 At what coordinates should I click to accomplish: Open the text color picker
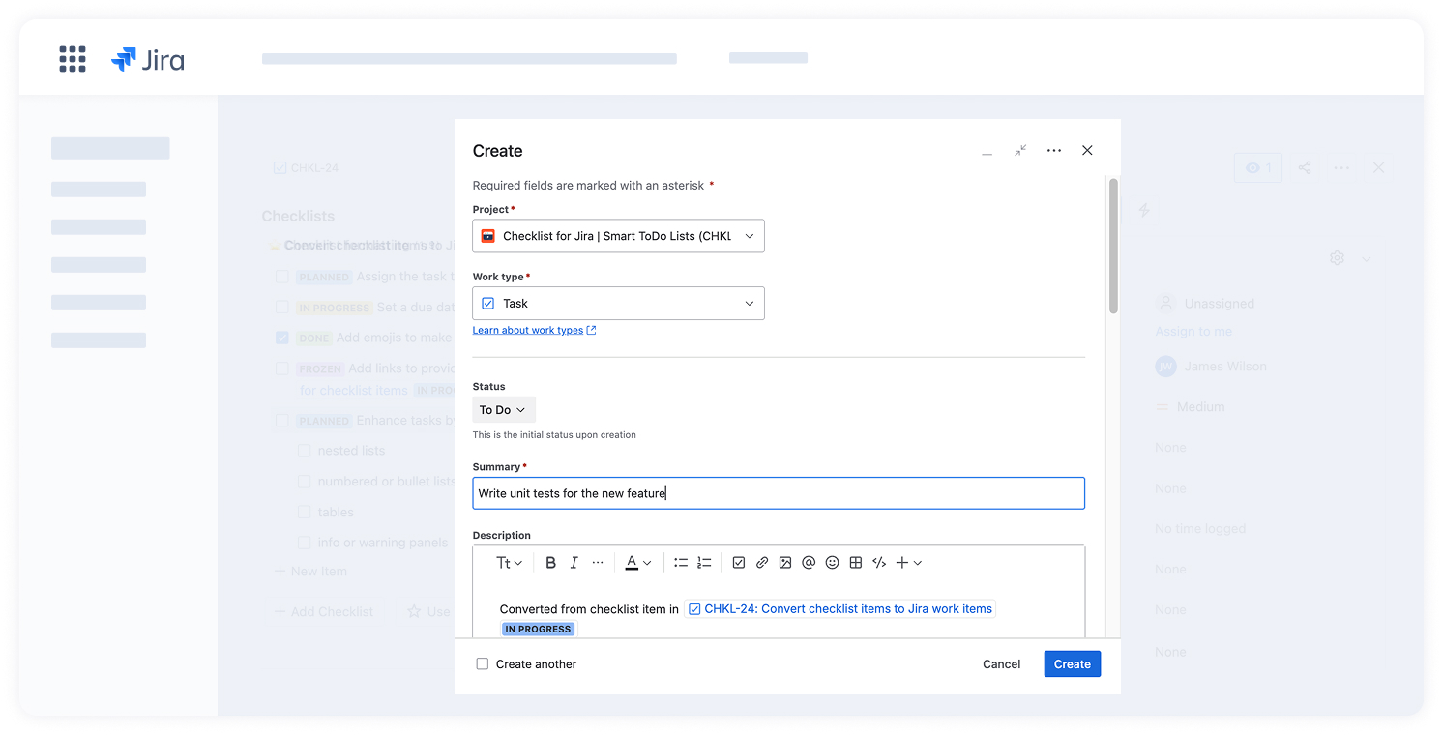637,563
